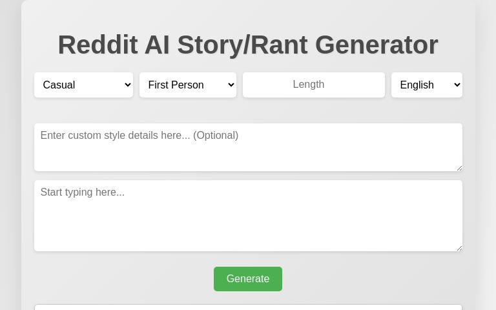Expand the First Person perspective dropdown
Image resolution: width=496 pixels, height=310 pixels.
187,85
